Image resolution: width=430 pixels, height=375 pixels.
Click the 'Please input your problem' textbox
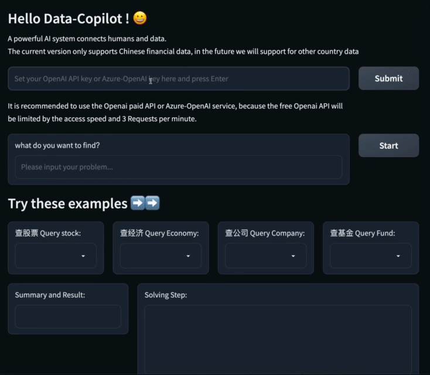pos(178,167)
